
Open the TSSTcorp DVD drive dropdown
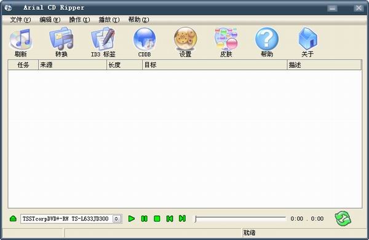coord(116,219)
